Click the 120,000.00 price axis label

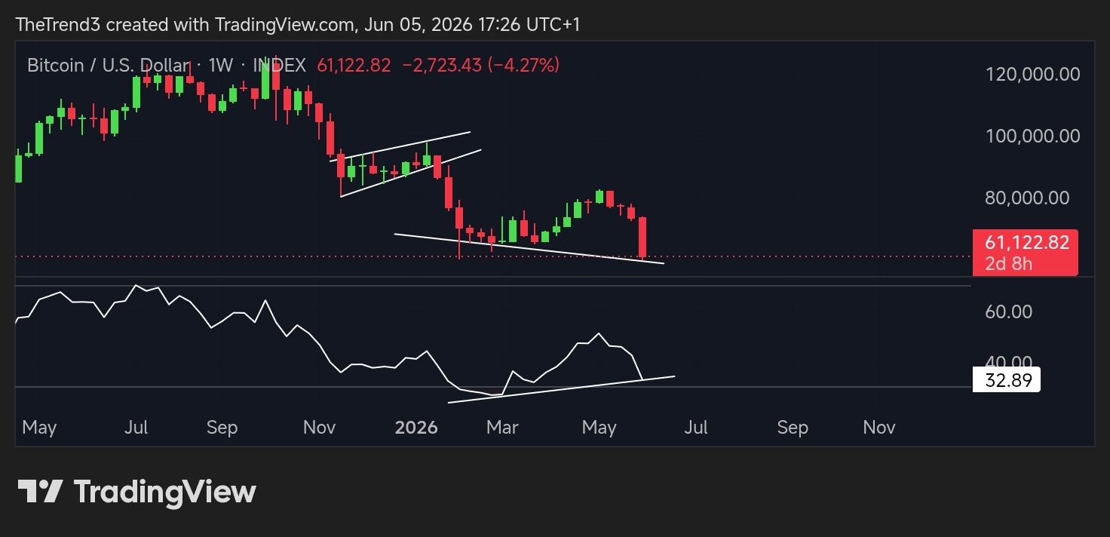click(x=1033, y=74)
